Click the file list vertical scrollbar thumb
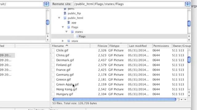This screenshot has width=197, height=110. [x=189, y=60]
